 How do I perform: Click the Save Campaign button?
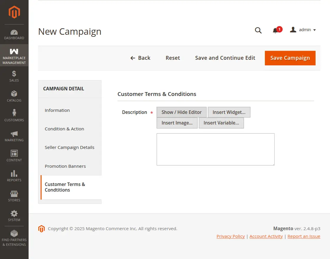(290, 58)
